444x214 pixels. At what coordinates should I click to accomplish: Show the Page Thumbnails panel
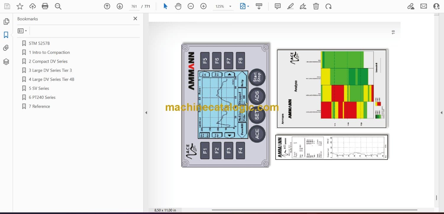click(x=6, y=22)
